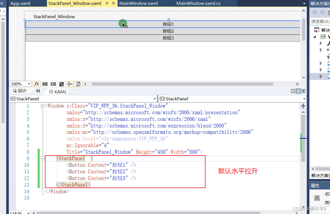330x214 pixels.
Task: Click the 按钮1 button in designer
Action: (163, 24)
